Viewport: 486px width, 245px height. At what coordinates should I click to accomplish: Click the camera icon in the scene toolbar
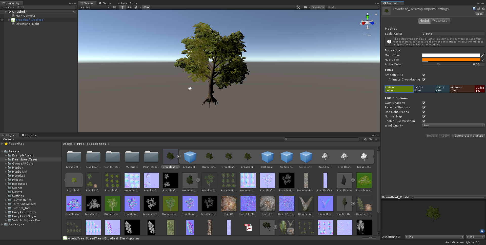point(306,7)
